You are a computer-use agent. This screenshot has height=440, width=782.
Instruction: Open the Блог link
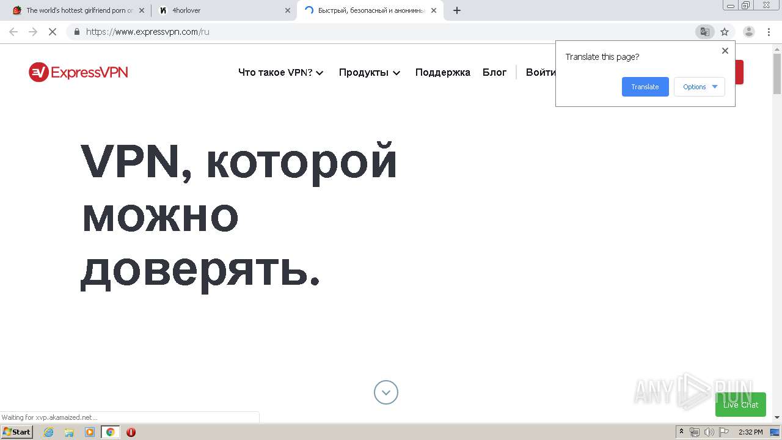[x=494, y=72]
